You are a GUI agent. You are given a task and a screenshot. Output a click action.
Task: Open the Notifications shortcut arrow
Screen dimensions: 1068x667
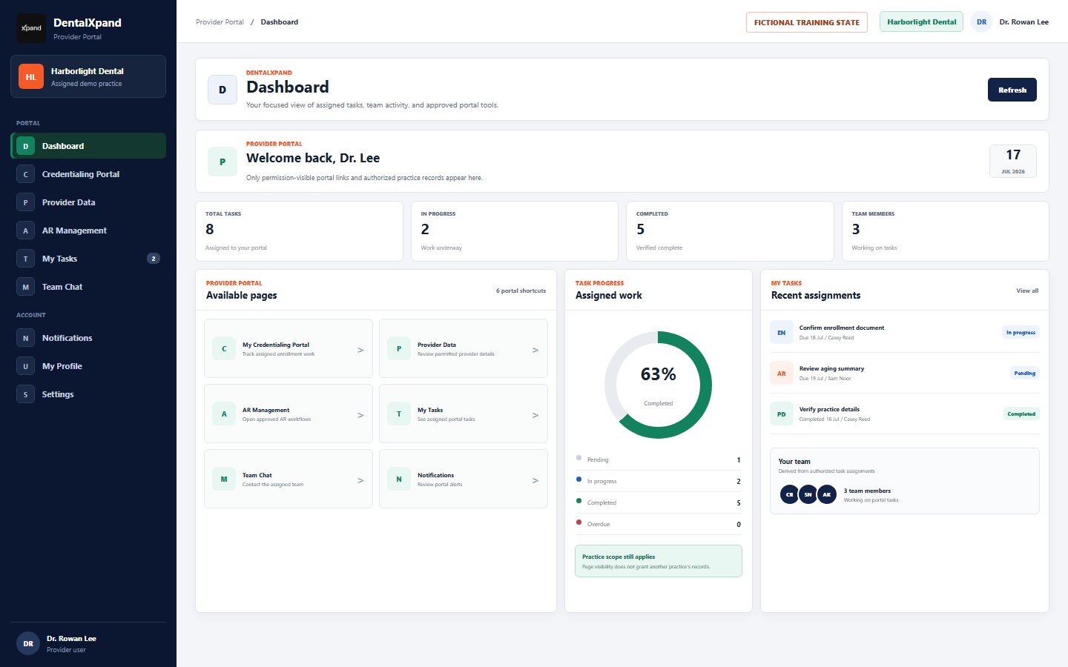pyautogui.click(x=535, y=480)
